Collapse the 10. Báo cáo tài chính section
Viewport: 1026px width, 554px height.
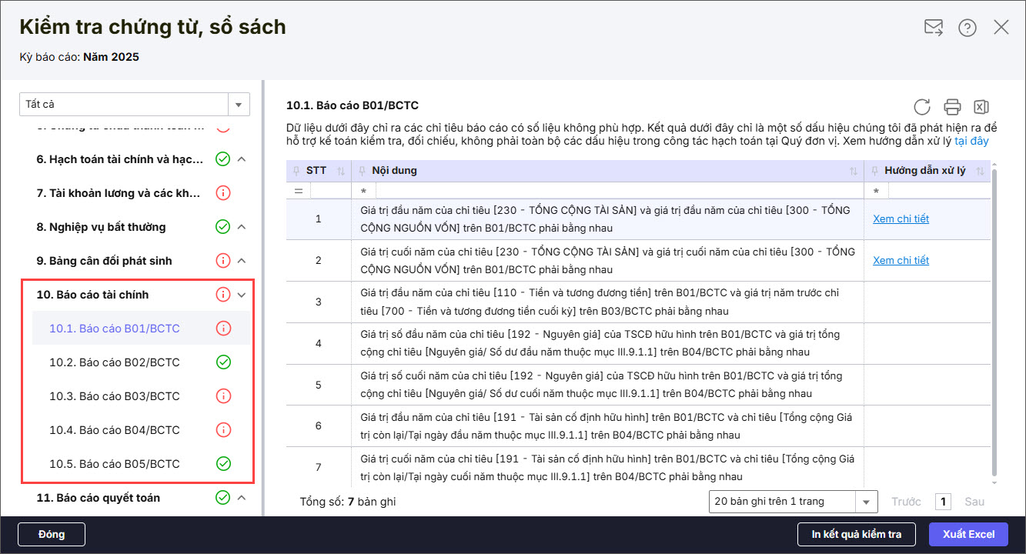coord(242,295)
